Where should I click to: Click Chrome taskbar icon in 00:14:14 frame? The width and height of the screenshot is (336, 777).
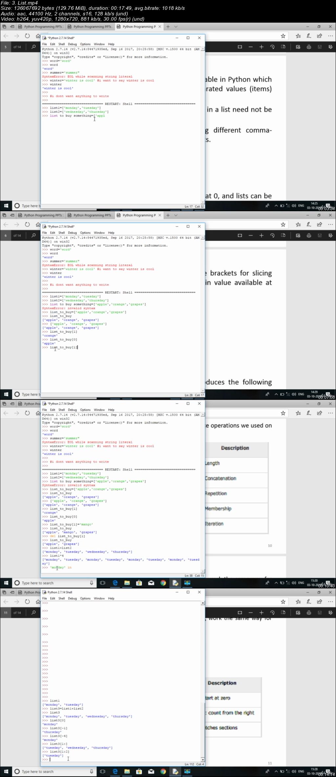pos(163,771)
